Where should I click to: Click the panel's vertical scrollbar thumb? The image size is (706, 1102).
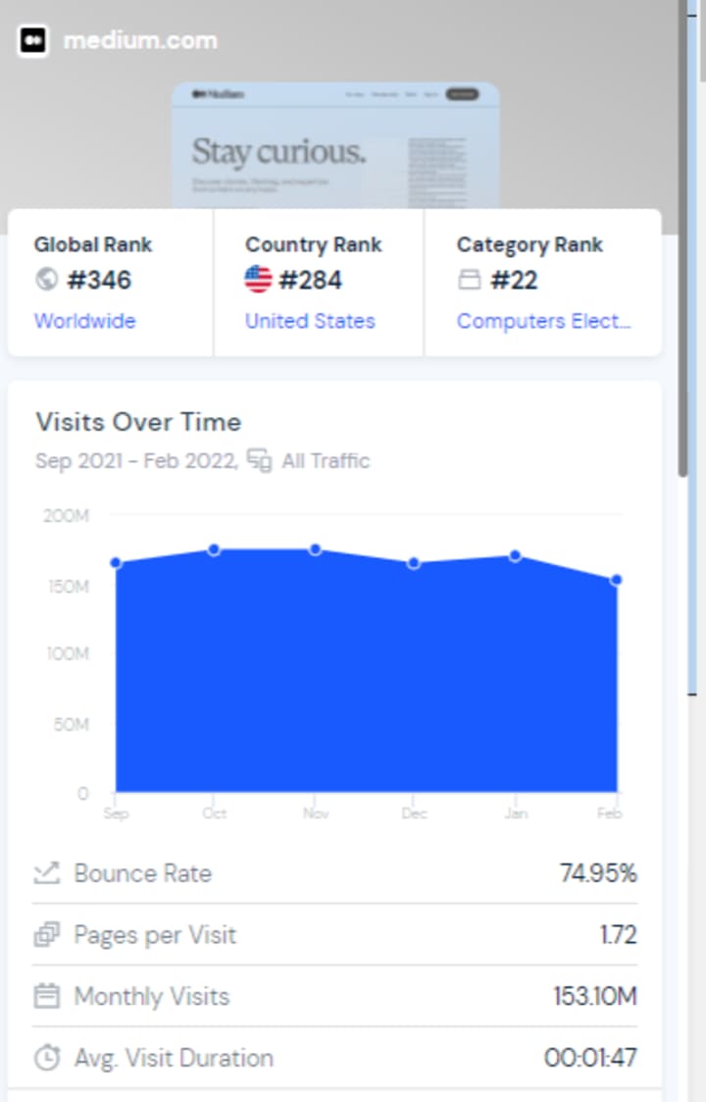[682, 239]
